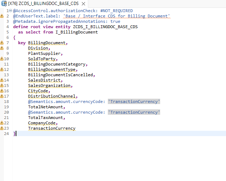The width and height of the screenshot is (226, 181).
Task: Click the warning marker on line 16
Action: tap(2, 91)
